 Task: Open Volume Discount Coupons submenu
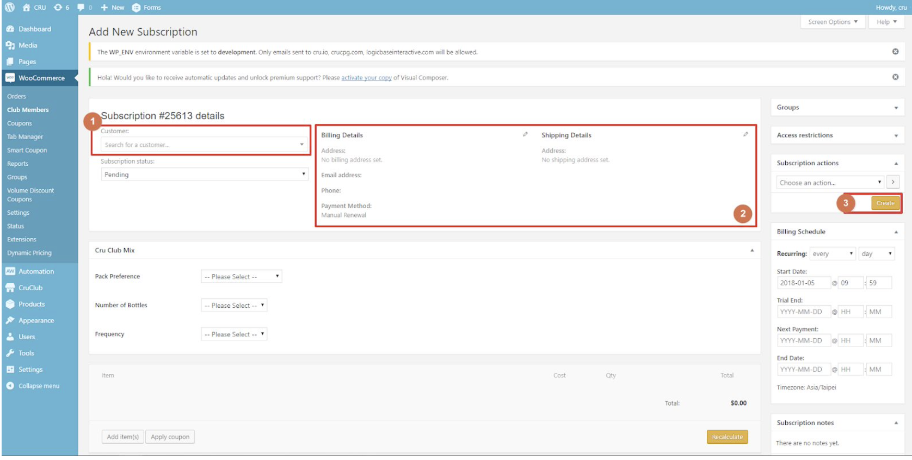point(30,195)
